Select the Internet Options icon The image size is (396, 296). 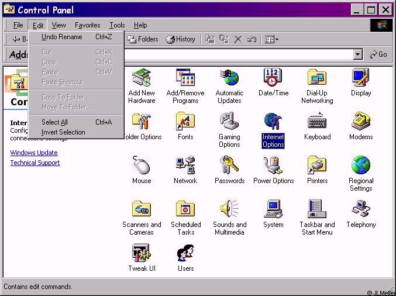(273, 121)
